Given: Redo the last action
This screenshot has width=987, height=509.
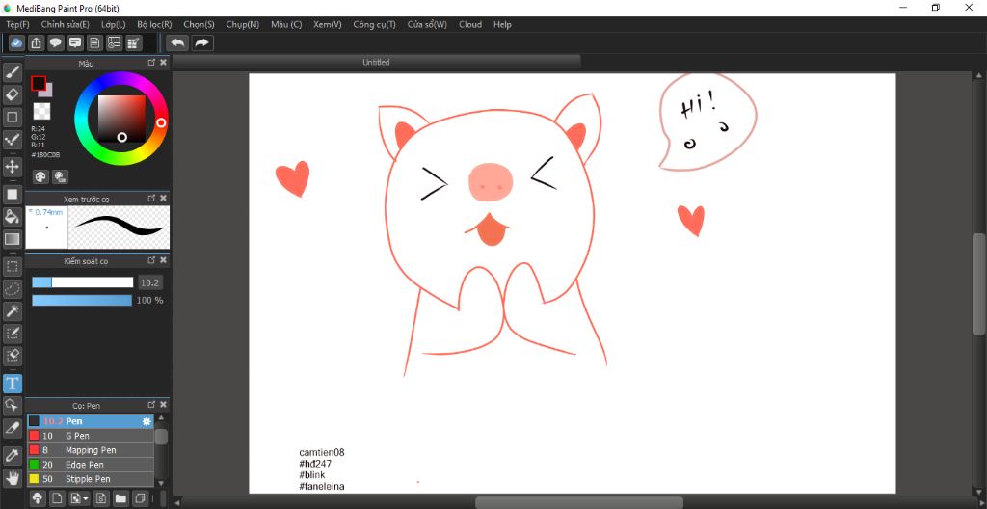Looking at the screenshot, I should (x=202, y=42).
